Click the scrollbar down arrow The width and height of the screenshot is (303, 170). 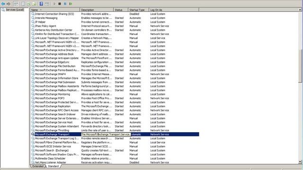[300, 162]
